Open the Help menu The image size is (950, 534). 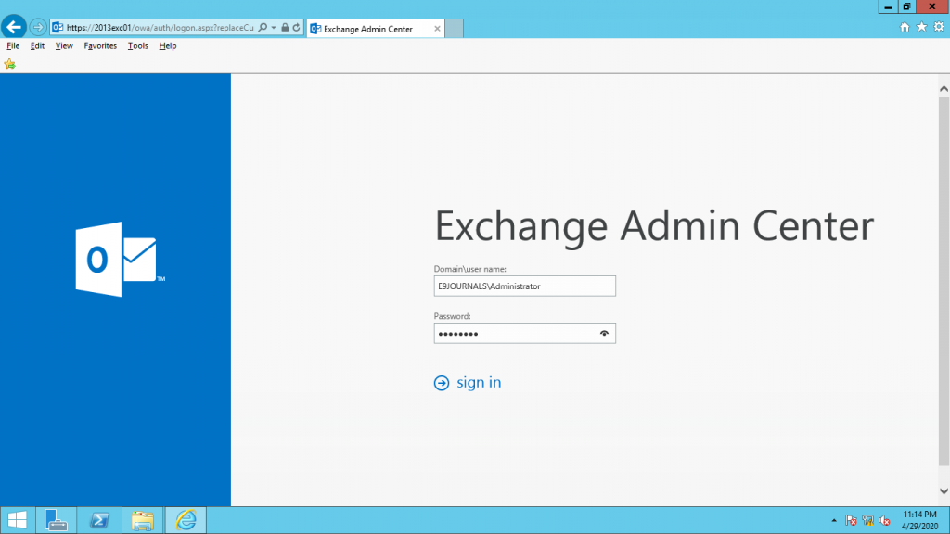(167, 46)
